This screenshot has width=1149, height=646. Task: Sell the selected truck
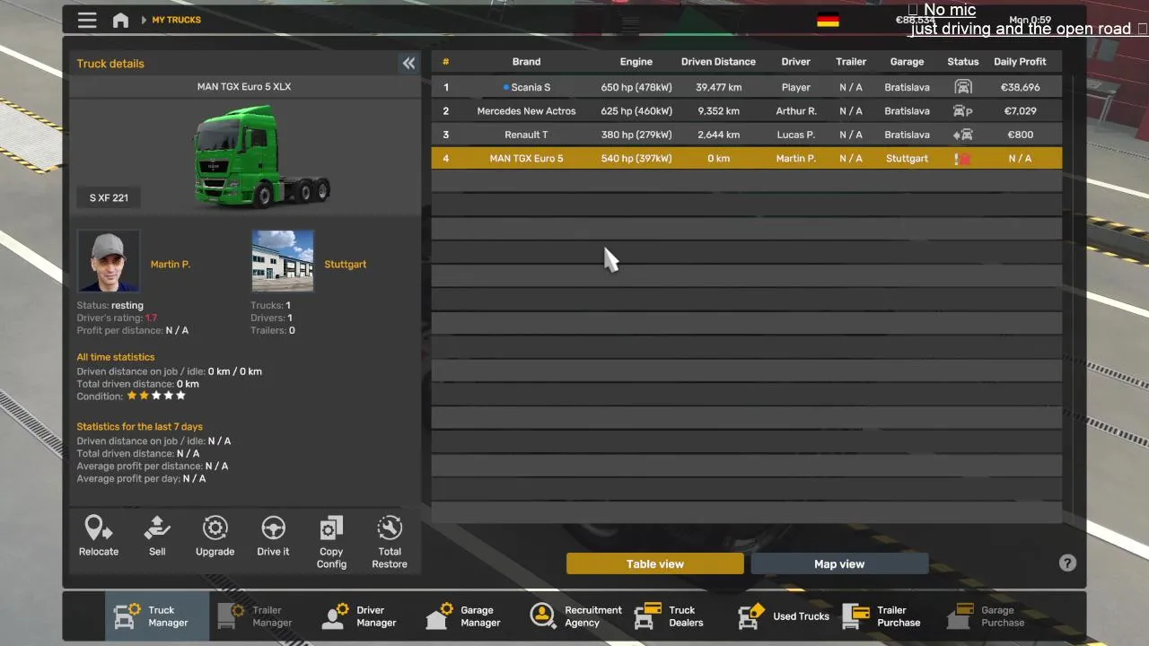pyautogui.click(x=157, y=537)
